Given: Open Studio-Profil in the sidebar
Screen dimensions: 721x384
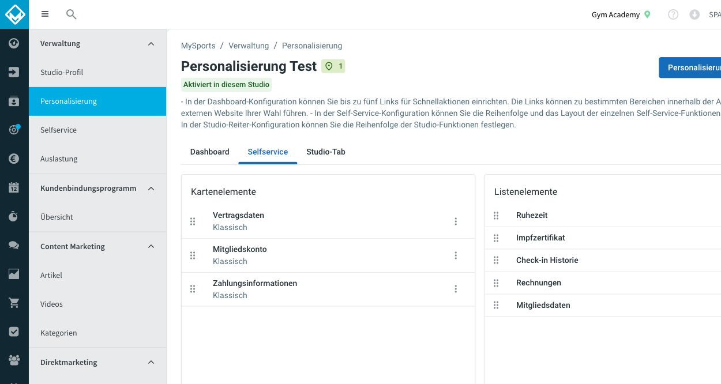Looking at the screenshot, I should [97, 73].
